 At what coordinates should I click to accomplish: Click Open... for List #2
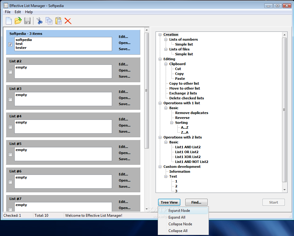coord(125,70)
